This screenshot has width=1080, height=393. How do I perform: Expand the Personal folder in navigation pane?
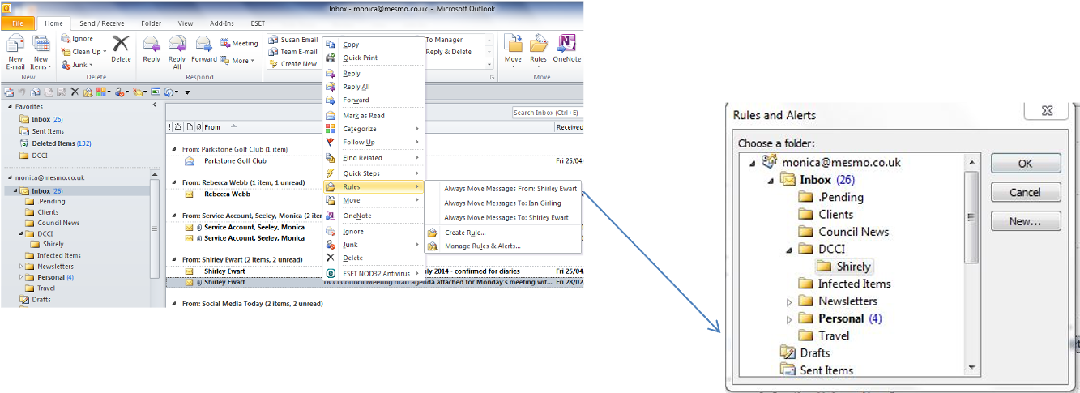pyautogui.click(x=21, y=277)
